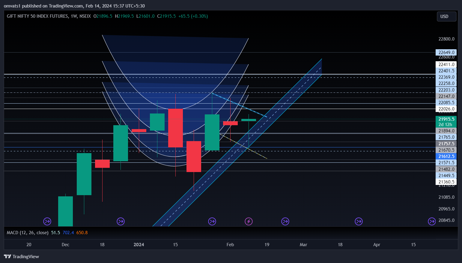Click the 21085.0 price scale value
The height and width of the screenshot is (263, 462).
tap(446, 197)
